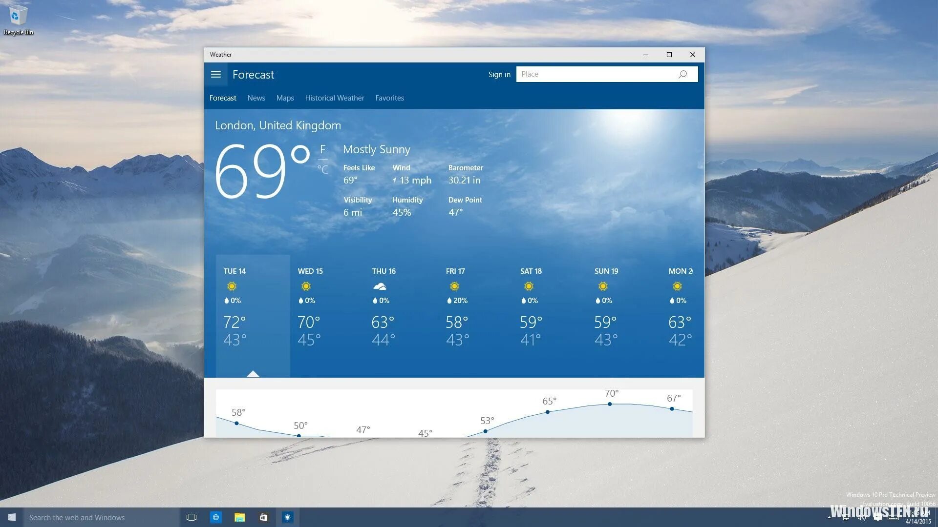The width and height of the screenshot is (938, 527).
Task: Open File Explorer from the taskbar
Action: (240, 517)
